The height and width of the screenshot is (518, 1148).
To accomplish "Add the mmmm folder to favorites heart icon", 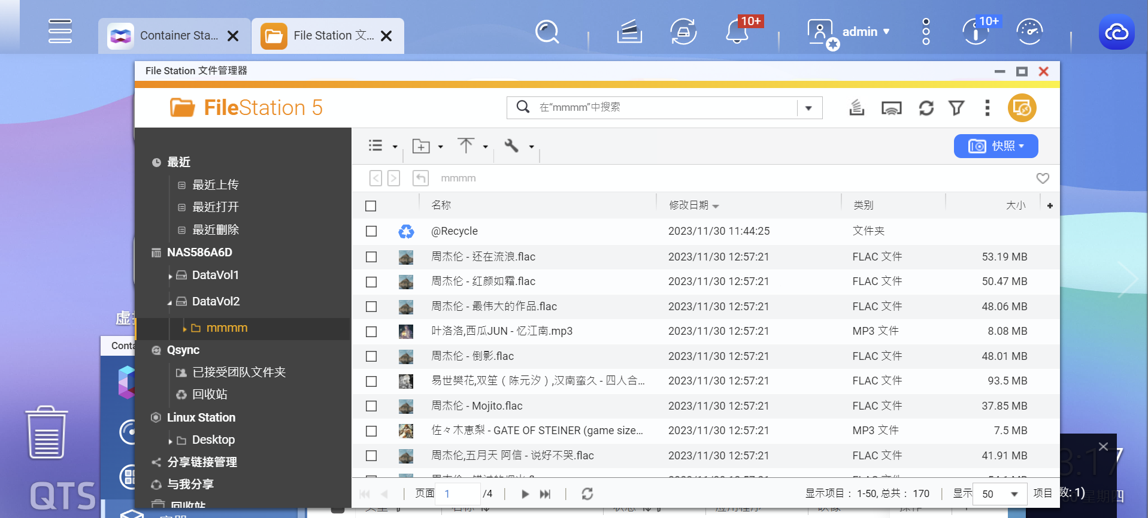I will (x=1043, y=178).
